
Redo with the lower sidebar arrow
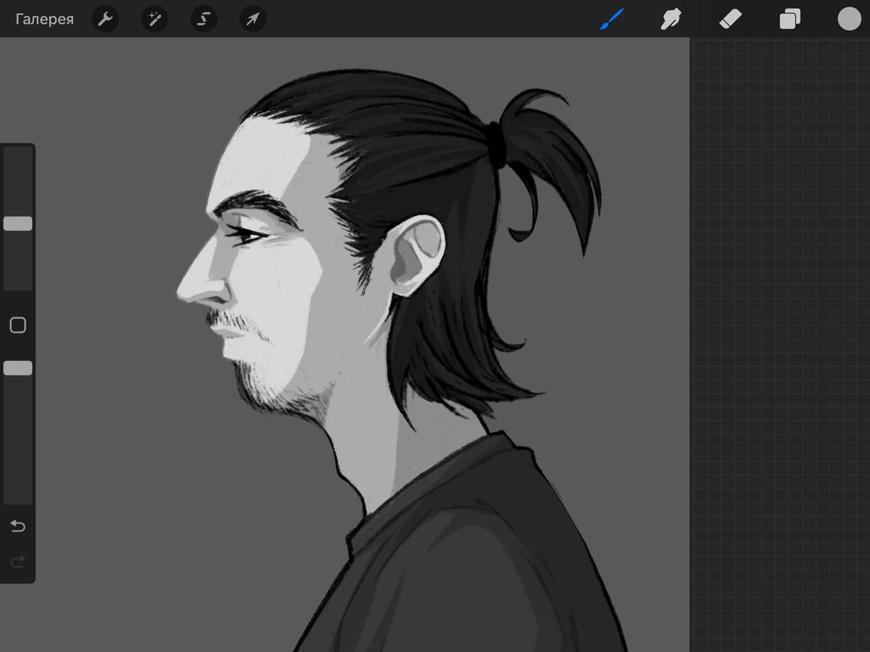coord(18,561)
